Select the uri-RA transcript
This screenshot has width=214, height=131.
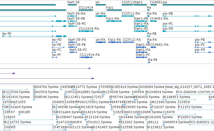pyautogui.click(x=101, y=16)
